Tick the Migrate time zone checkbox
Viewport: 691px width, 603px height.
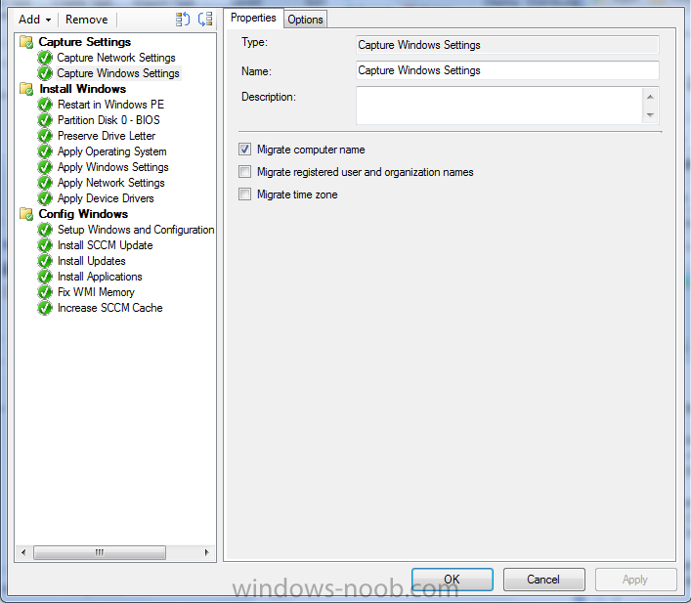coord(245,194)
